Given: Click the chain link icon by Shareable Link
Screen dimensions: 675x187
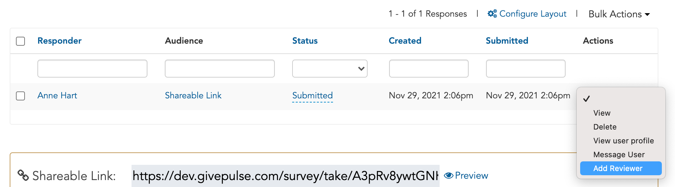Looking at the screenshot, I should click(23, 175).
